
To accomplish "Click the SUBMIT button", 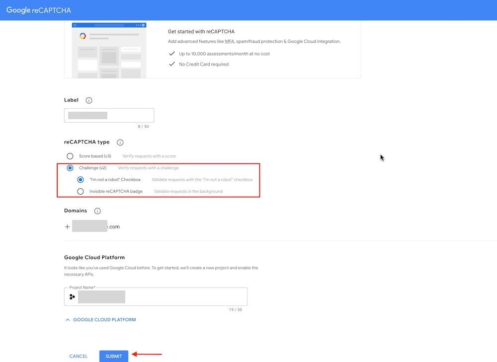I will (114, 357).
